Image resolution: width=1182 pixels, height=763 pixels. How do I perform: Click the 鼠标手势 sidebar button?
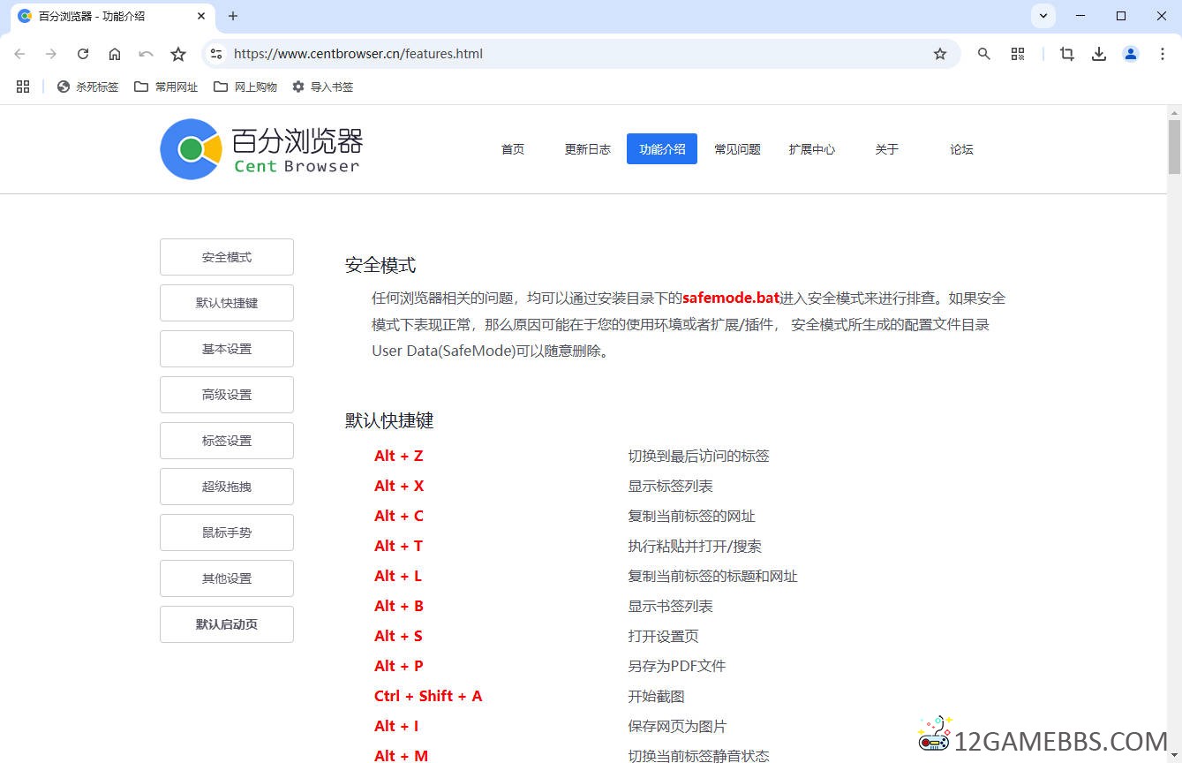pyautogui.click(x=227, y=533)
